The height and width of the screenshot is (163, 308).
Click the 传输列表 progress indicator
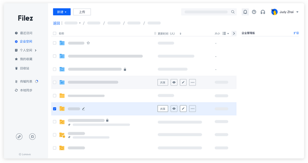[36, 81]
